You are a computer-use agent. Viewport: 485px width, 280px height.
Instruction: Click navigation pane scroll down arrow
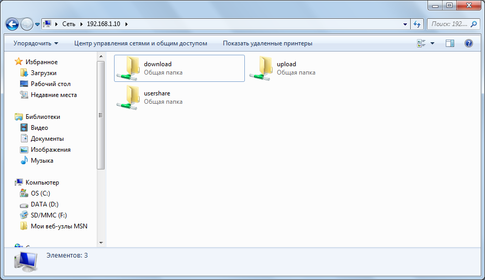pyautogui.click(x=101, y=242)
